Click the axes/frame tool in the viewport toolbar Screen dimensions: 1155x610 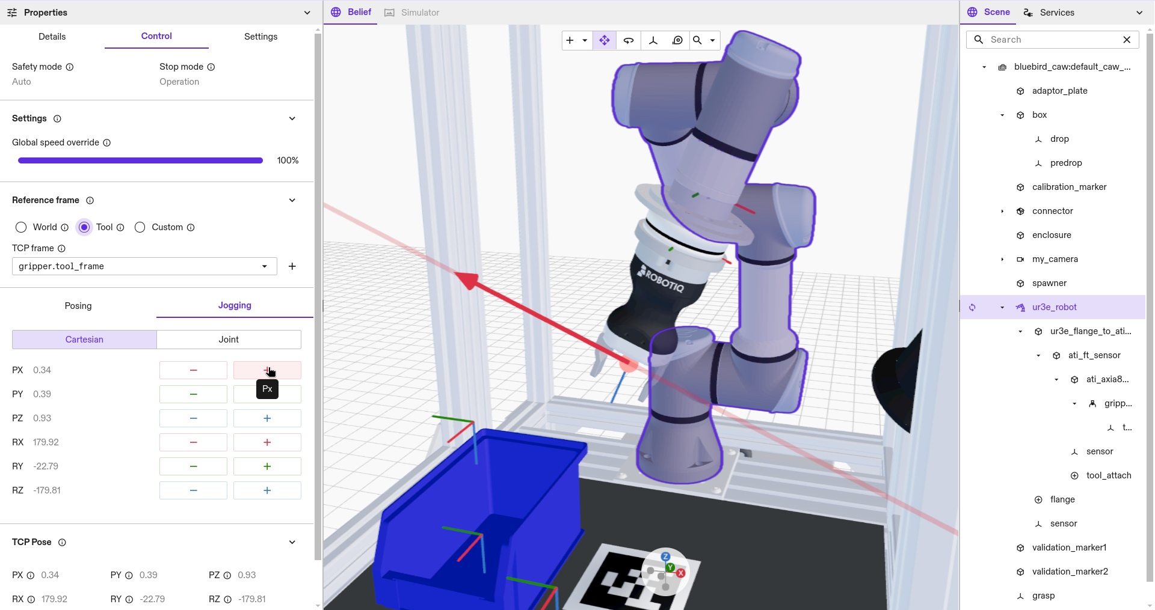point(653,40)
